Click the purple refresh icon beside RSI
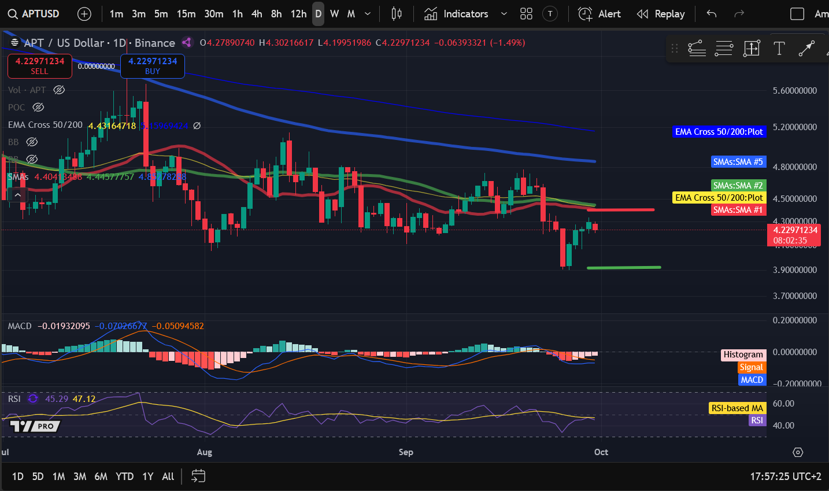 33,398
